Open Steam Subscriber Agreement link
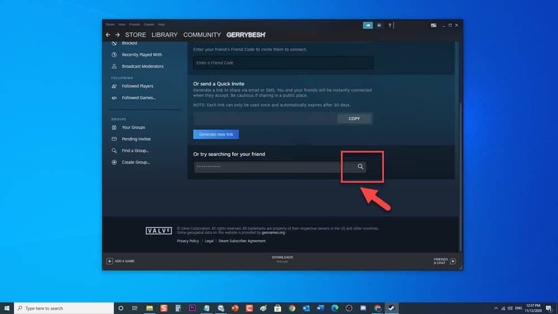The image size is (558, 314). click(242, 241)
